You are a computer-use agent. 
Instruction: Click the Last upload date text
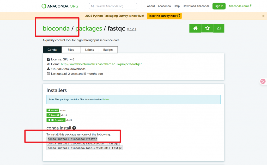[x=77, y=74]
